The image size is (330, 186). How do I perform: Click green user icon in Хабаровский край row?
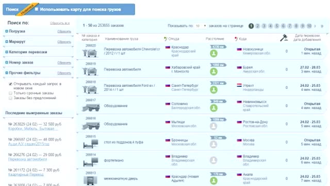(213, 72)
